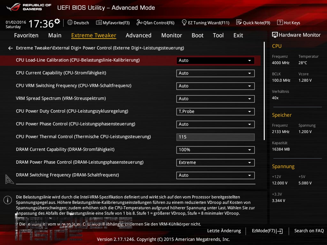Open Qfan Control(F6)
This screenshot has height=245, width=327.
click(156, 23)
